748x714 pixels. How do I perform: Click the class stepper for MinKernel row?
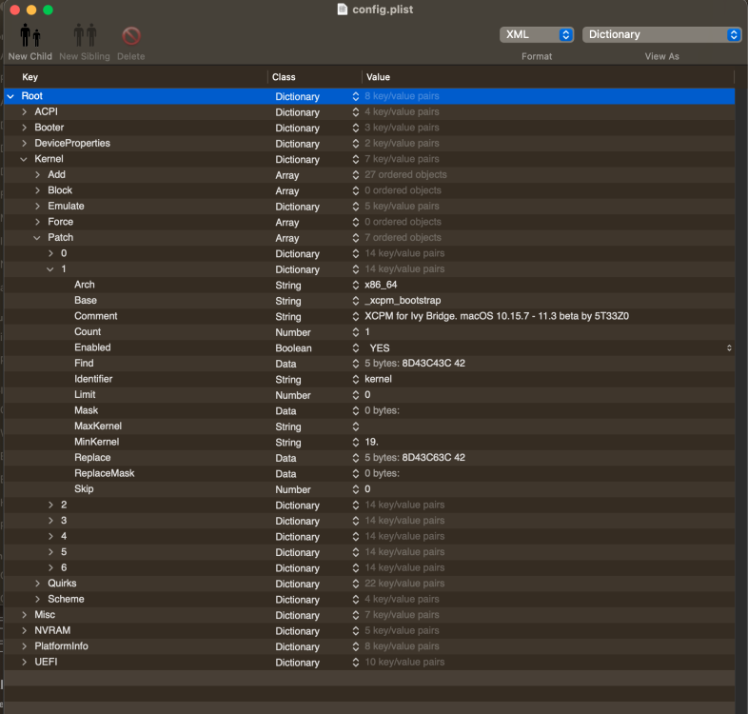click(356, 442)
